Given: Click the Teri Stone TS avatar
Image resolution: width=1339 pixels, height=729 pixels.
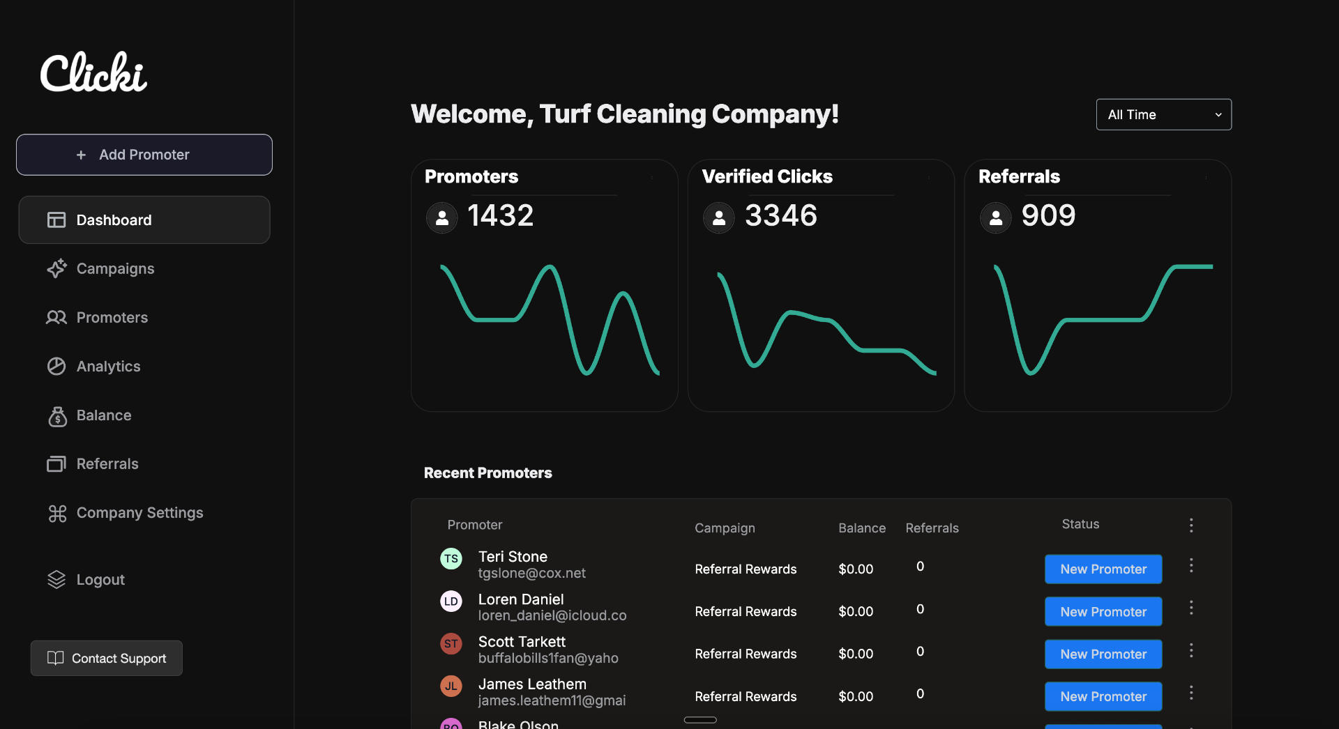Looking at the screenshot, I should [x=451, y=559].
